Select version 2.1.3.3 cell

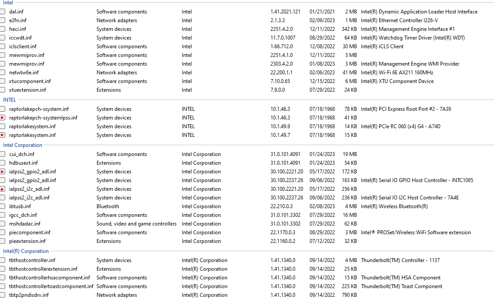tap(277, 20)
